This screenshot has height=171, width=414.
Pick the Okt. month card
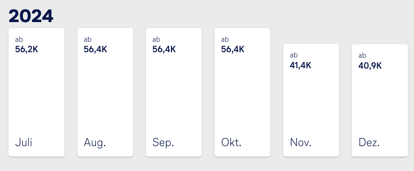[x=242, y=92]
